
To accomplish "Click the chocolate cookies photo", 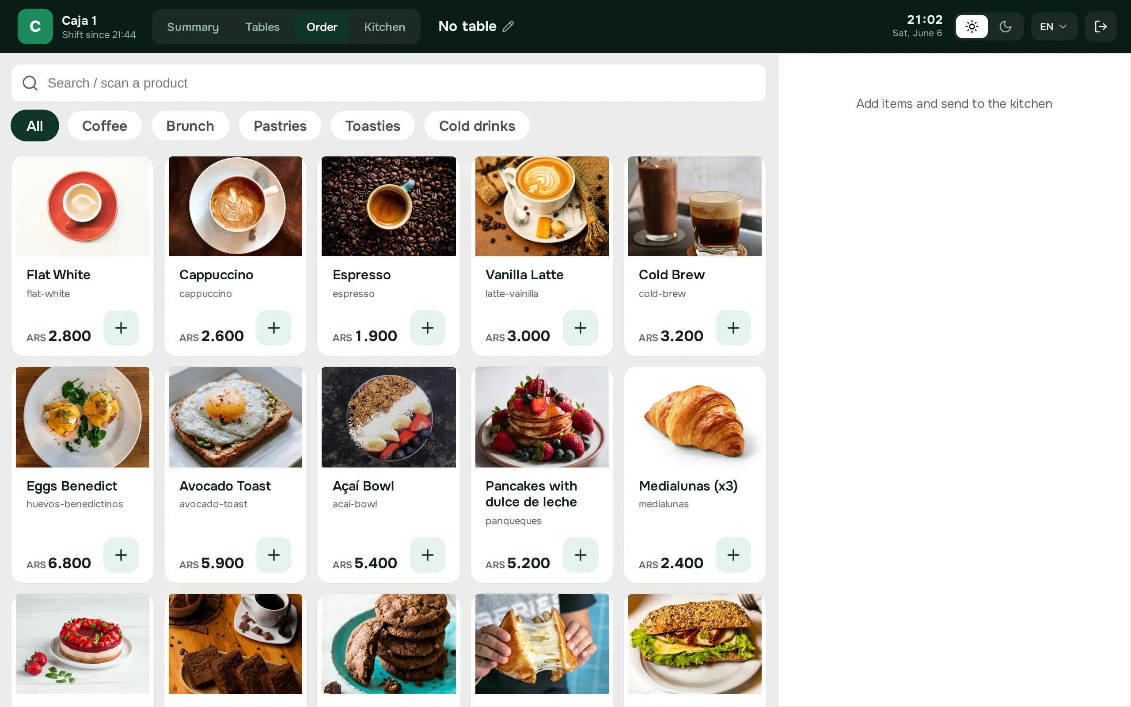I will click(x=389, y=644).
